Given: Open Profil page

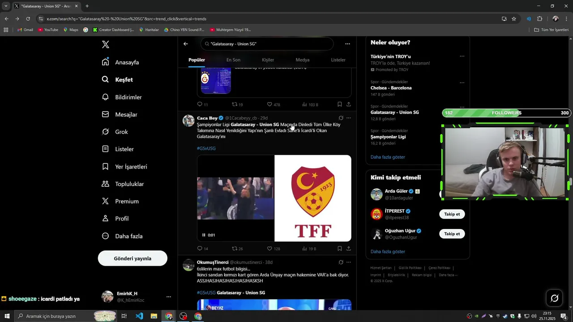Looking at the screenshot, I should click(115, 219).
